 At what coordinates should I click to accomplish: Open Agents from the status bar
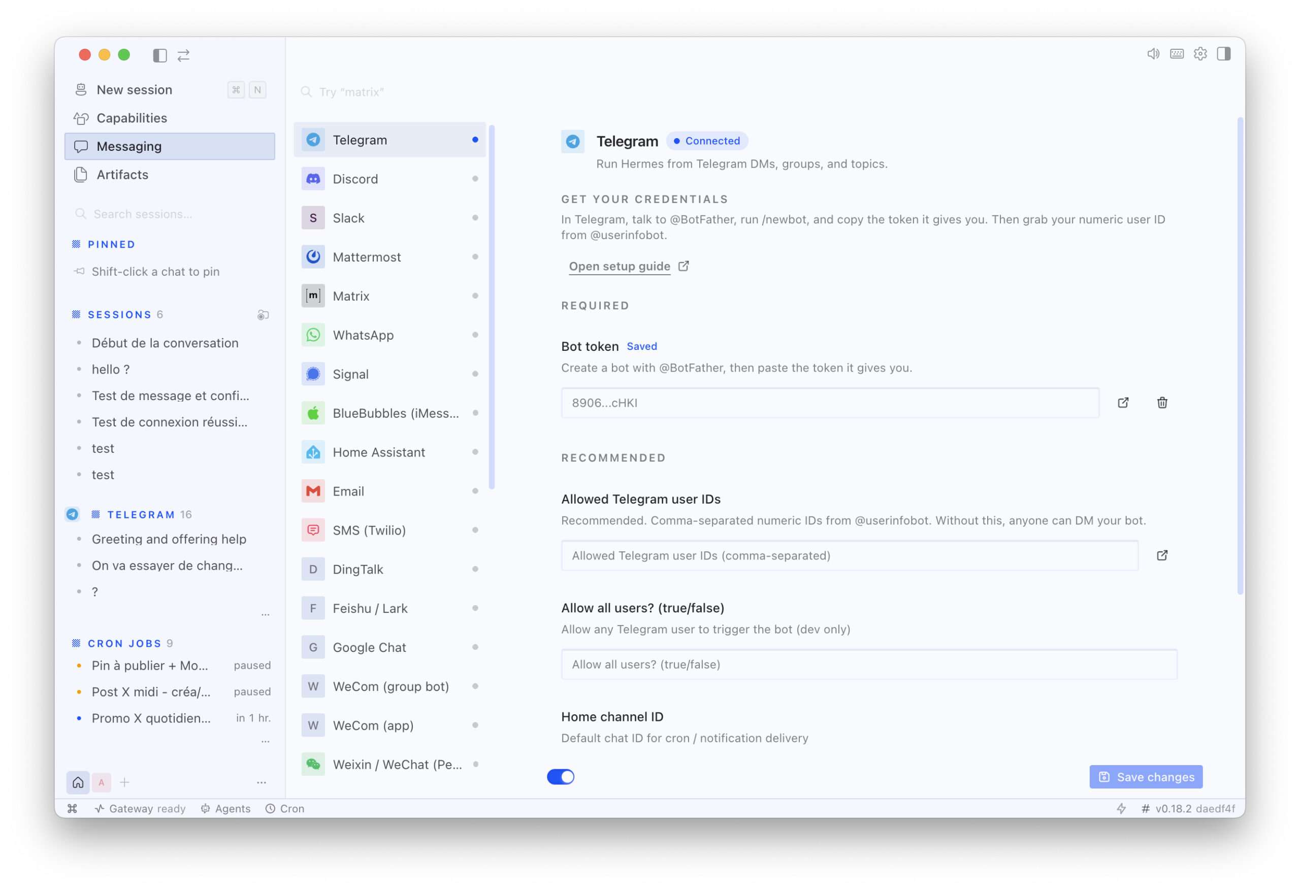[226, 808]
